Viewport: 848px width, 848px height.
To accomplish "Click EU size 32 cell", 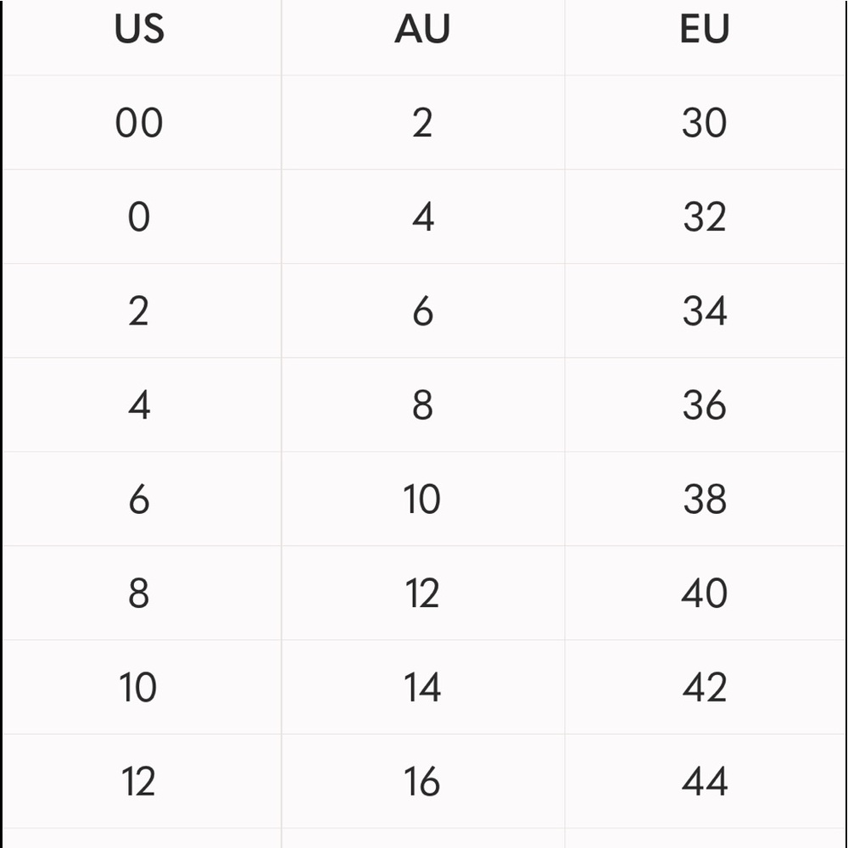I will click(x=705, y=218).
